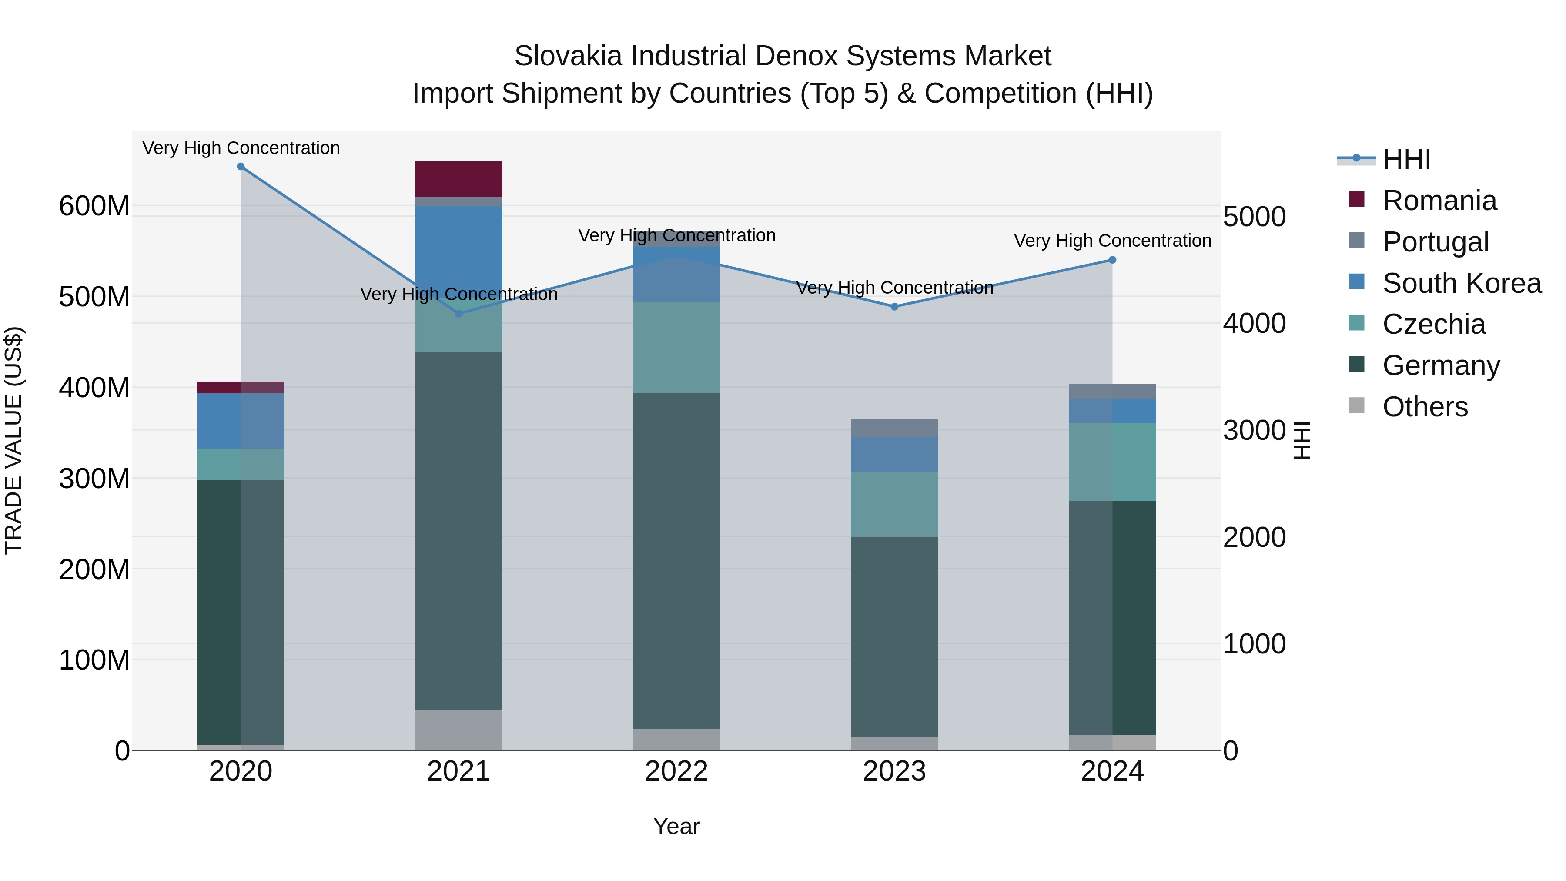Image resolution: width=1566 pixels, height=881 pixels.
Task: Click the 600M y-axis tick label
Action: pos(94,206)
